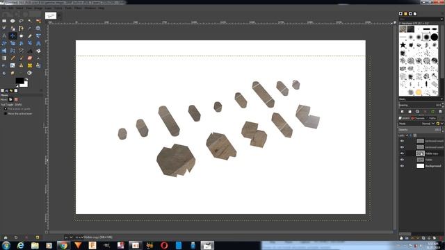This screenshot has height=250, width=445.
Task: Create a new layer button
Action: [x=401, y=238]
